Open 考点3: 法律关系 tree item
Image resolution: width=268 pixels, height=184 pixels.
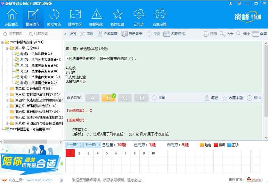point(39,65)
